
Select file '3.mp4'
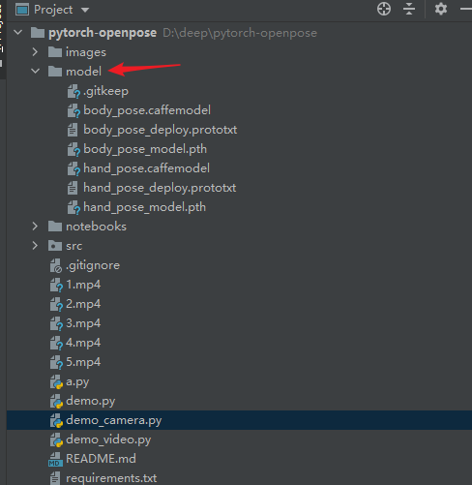click(x=83, y=323)
